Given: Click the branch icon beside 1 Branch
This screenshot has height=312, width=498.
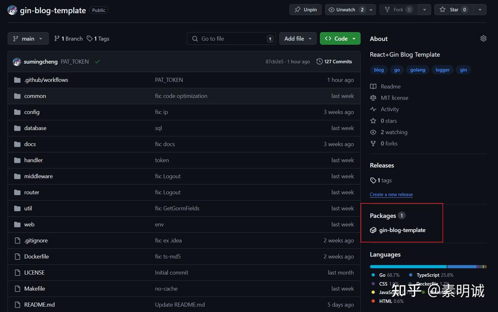Looking at the screenshot, I should (x=57, y=39).
